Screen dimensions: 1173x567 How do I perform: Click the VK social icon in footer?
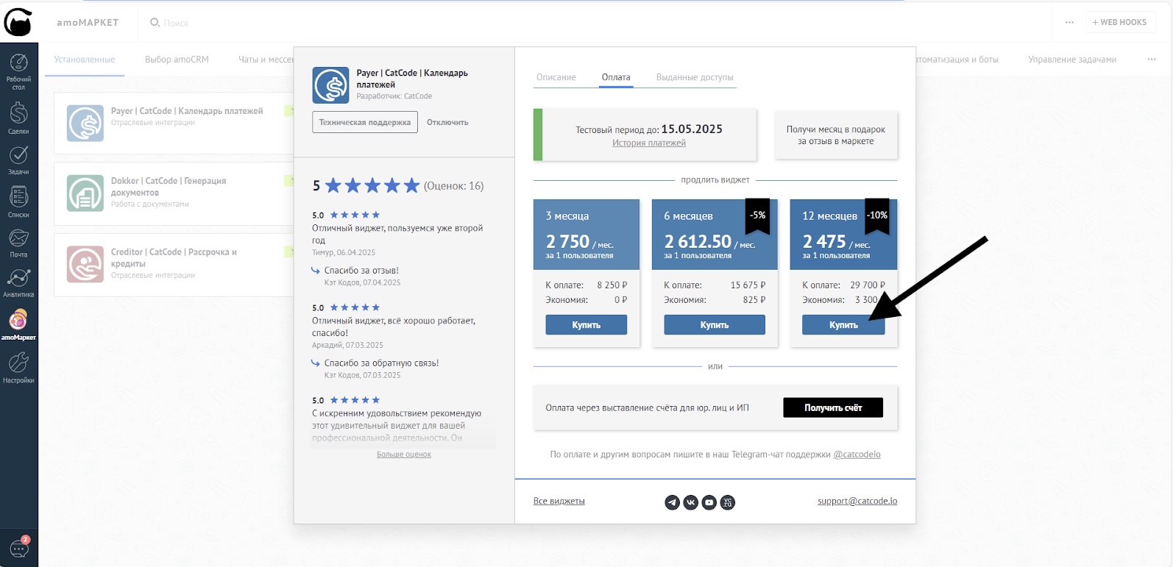(690, 502)
